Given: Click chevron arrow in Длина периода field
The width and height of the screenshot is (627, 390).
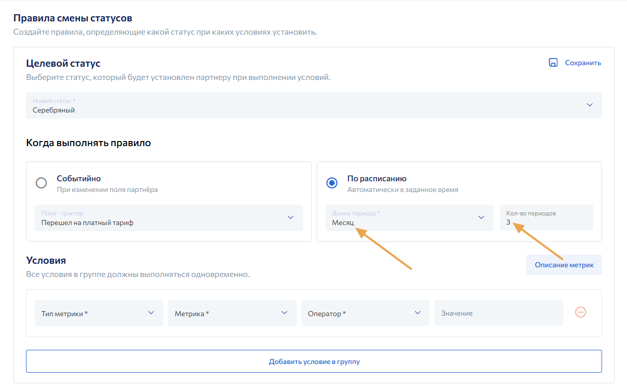Looking at the screenshot, I should [481, 217].
